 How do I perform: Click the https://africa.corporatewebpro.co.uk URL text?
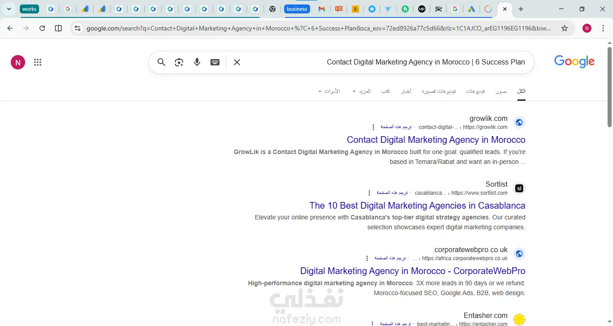pyautogui.click(x=465, y=258)
